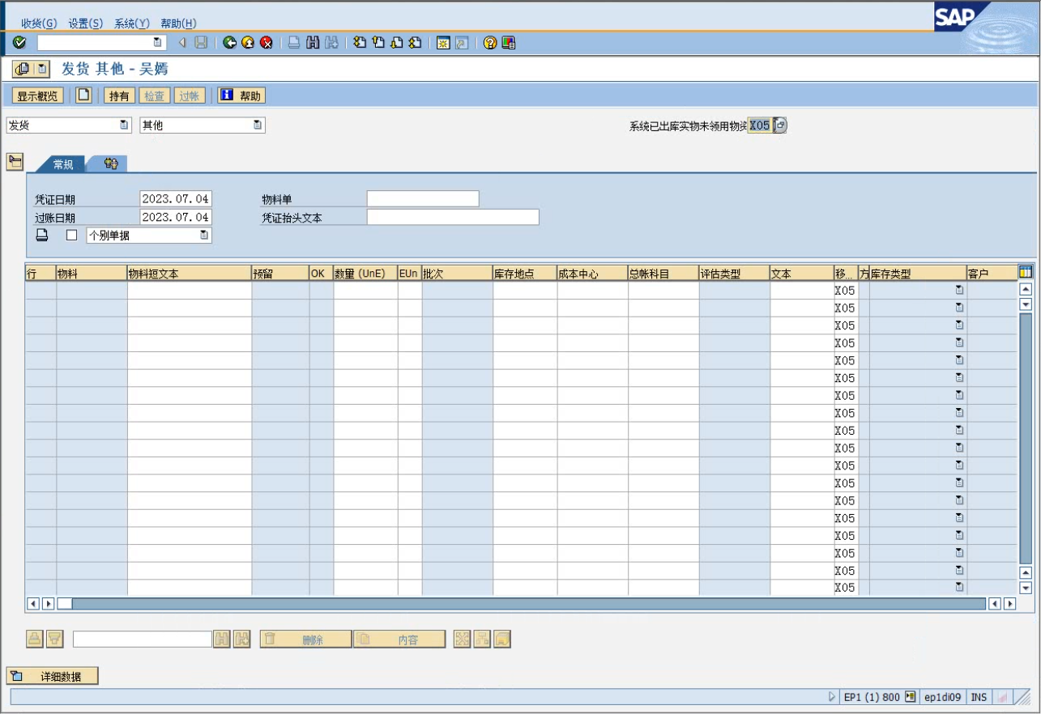The width and height of the screenshot is (1041, 714).
Task: Click the green checkmark Enter icon
Action: pyautogui.click(x=19, y=43)
